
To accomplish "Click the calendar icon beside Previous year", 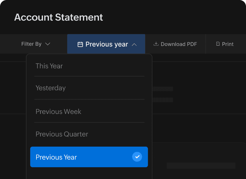I will click(x=80, y=44).
